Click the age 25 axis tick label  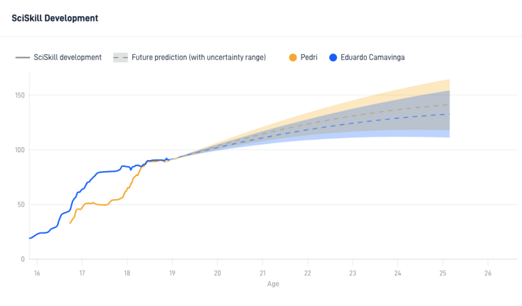443,273
